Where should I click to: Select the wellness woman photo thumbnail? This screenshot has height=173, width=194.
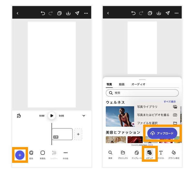[120, 116]
